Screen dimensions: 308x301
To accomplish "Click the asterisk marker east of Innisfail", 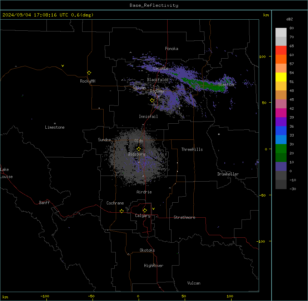I will pyautogui.click(x=179, y=109).
